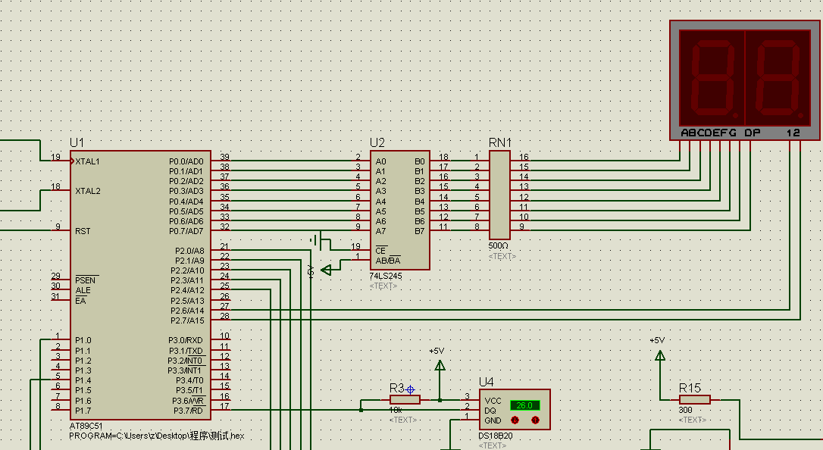The image size is (823, 450).
Task: Click the ALE pin label
Action: click(83, 291)
